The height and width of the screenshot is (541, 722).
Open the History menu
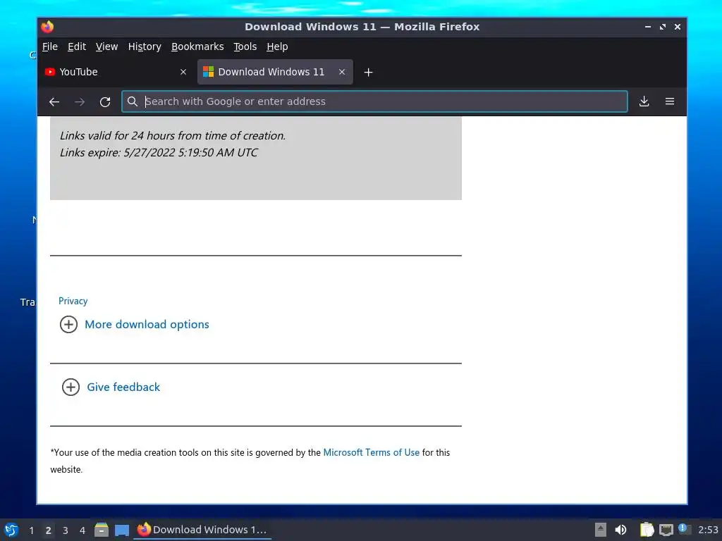[145, 46]
